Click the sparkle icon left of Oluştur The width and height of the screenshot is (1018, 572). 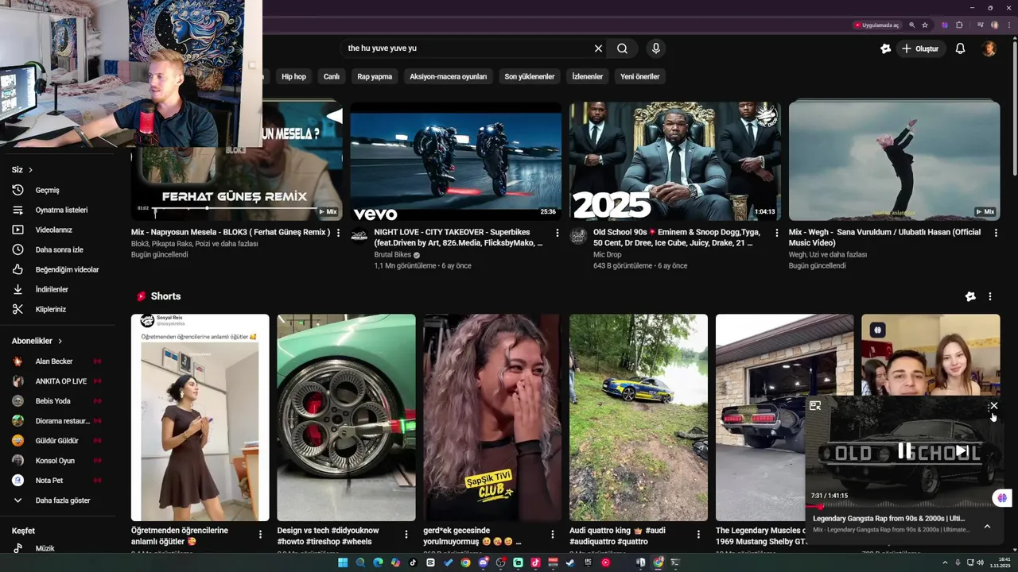tap(885, 48)
